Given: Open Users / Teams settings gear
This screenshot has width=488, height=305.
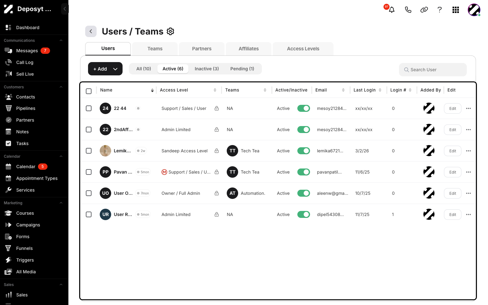Looking at the screenshot, I should [170, 31].
